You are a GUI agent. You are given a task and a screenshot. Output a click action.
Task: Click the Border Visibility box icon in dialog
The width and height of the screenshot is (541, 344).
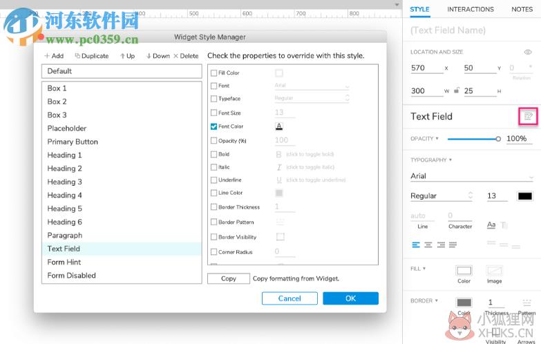281,237
